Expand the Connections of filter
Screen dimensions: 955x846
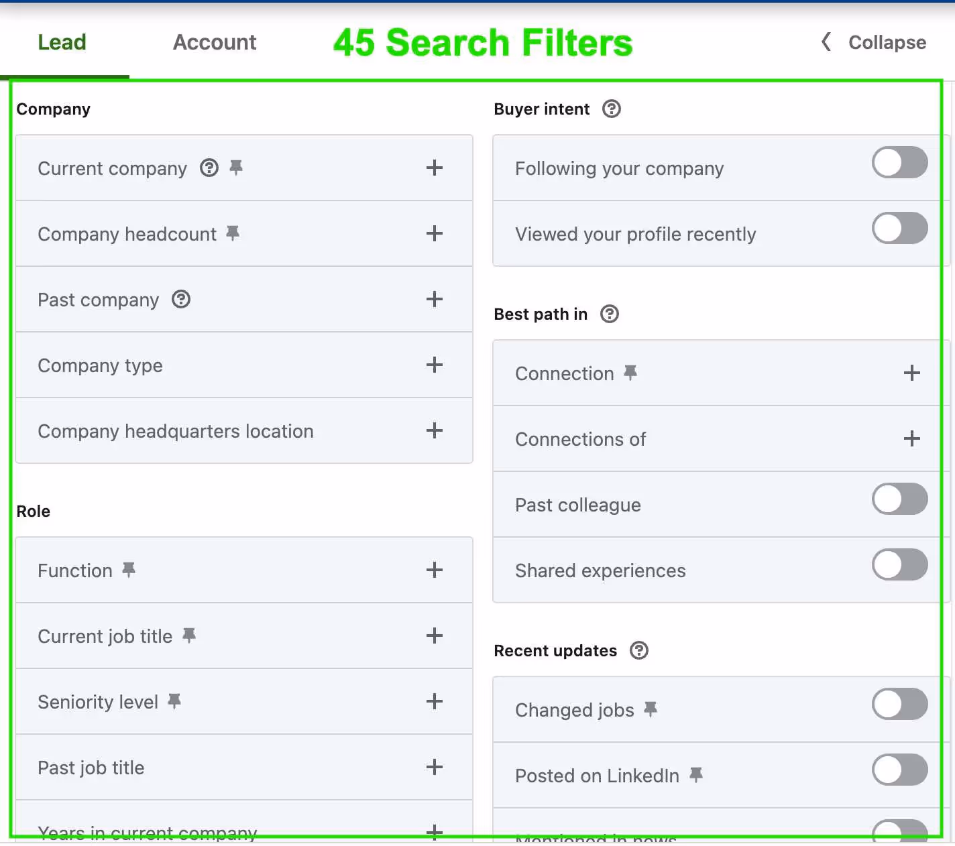click(912, 438)
